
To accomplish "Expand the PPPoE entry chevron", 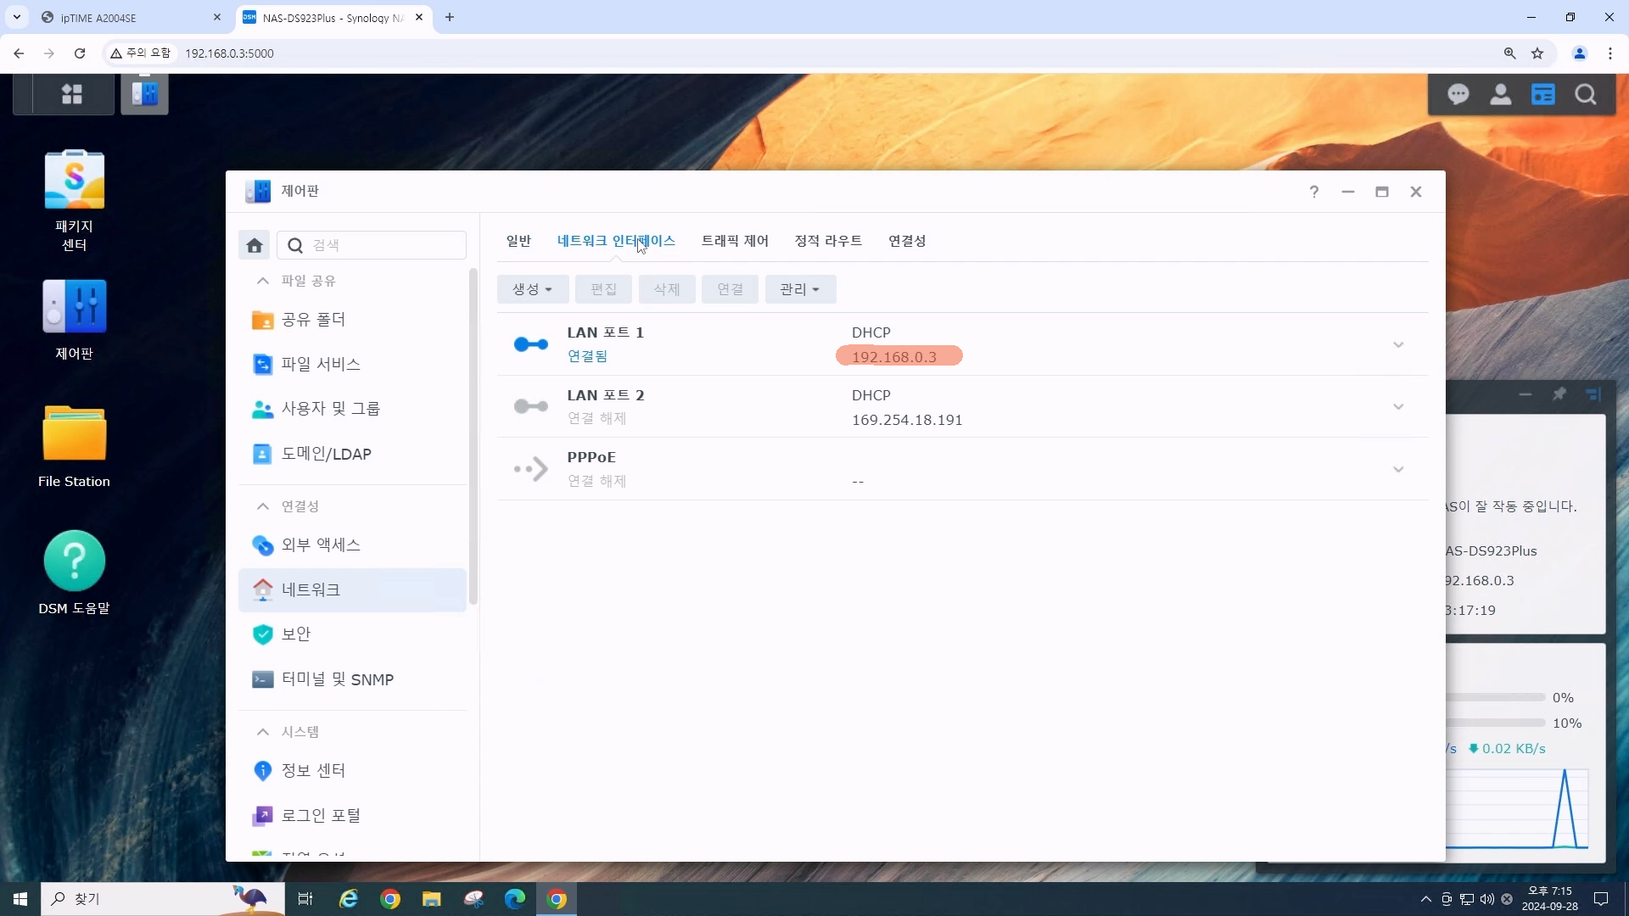I will (1397, 469).
